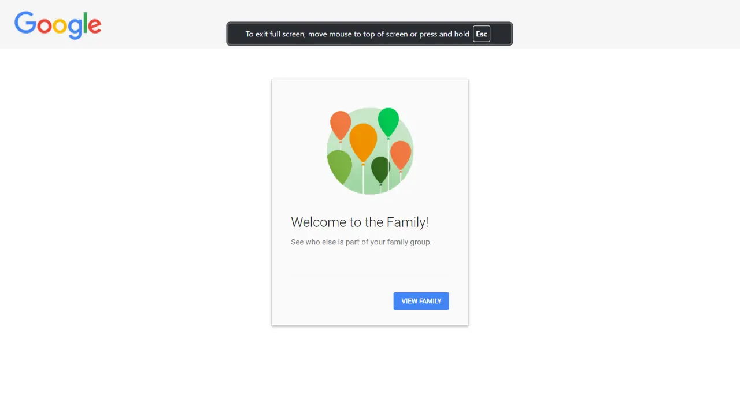Click the large center orange balloon
The image size is (740, 416).
(x=363, y=142)
